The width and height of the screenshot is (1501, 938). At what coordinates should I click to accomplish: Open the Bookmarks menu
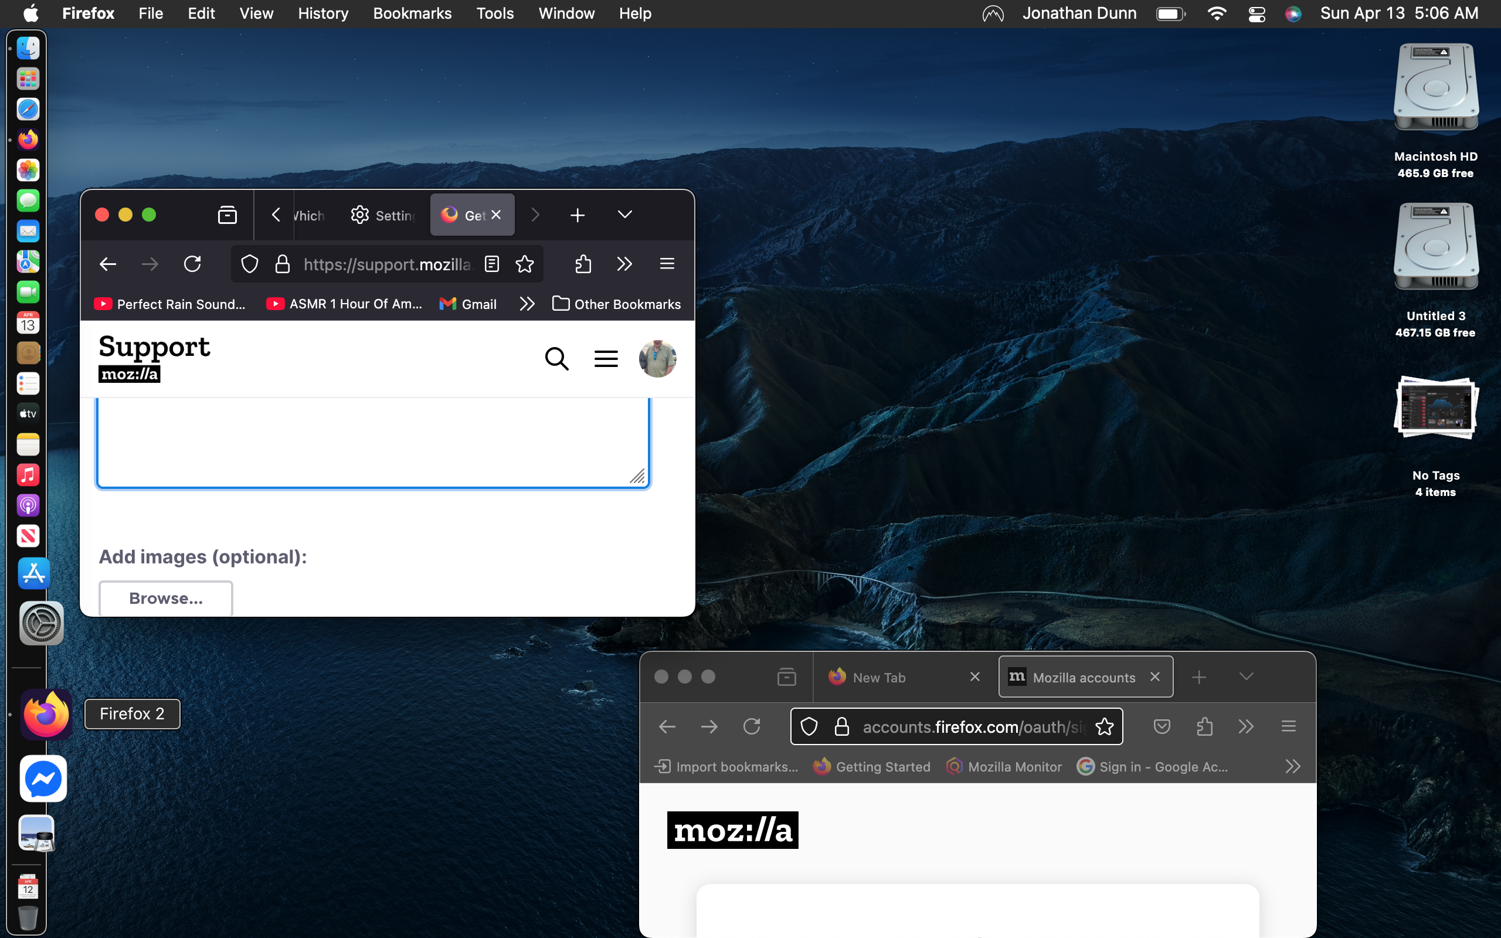point(412,13)
